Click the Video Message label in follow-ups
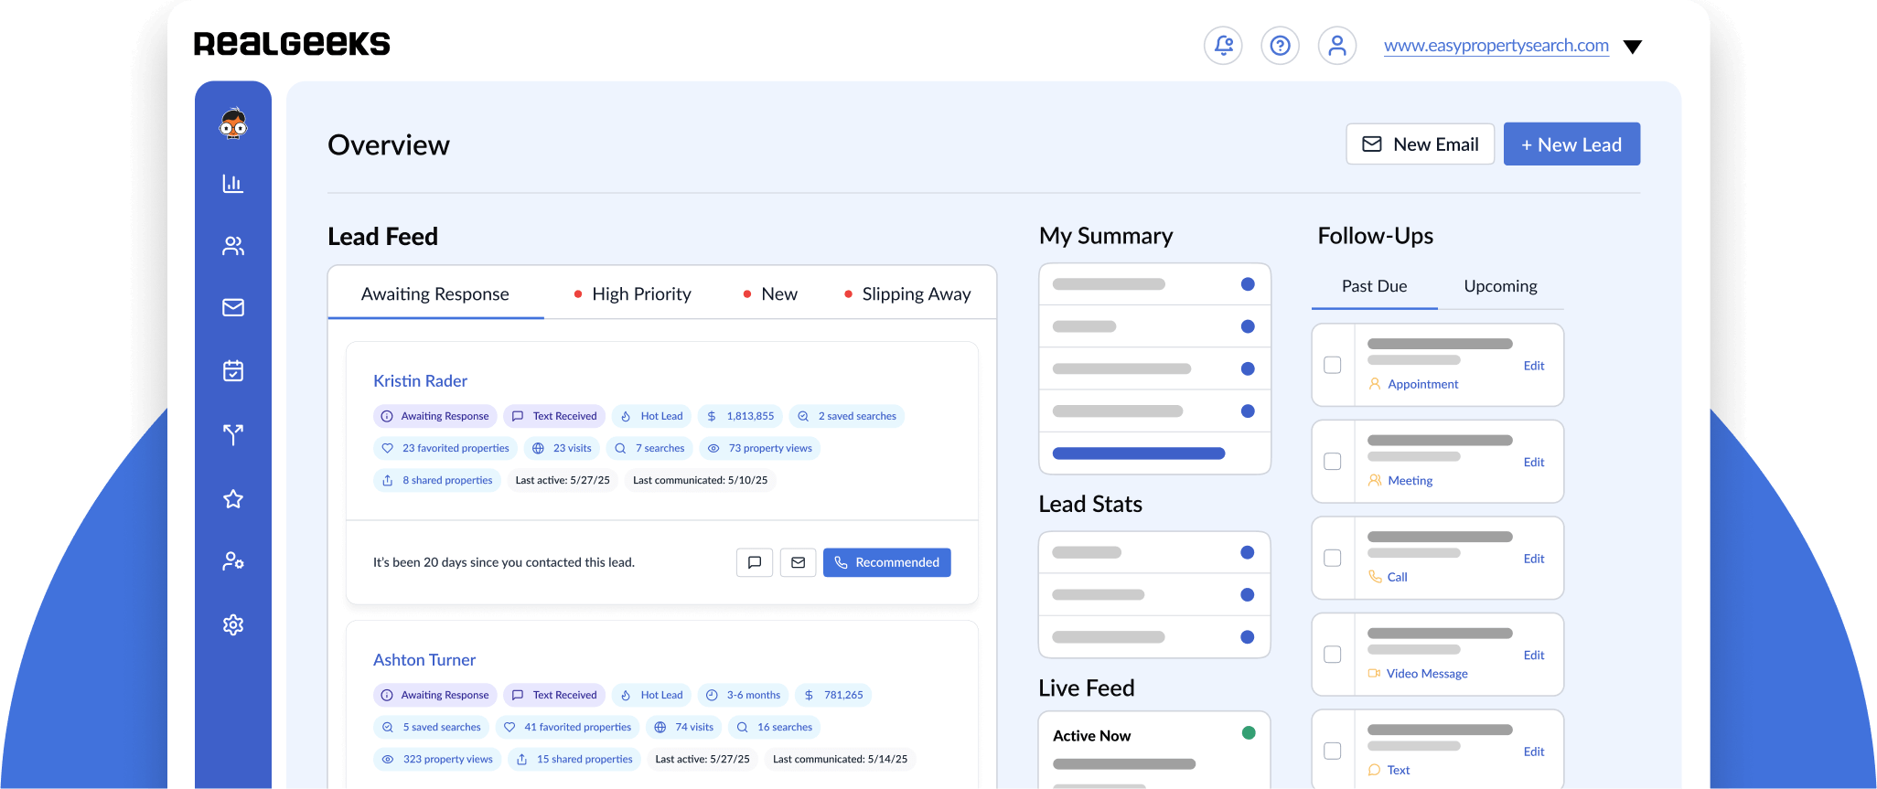The height and width of the screenshot is (789, 1877). pyautogui.click(x=1427, y=674)
